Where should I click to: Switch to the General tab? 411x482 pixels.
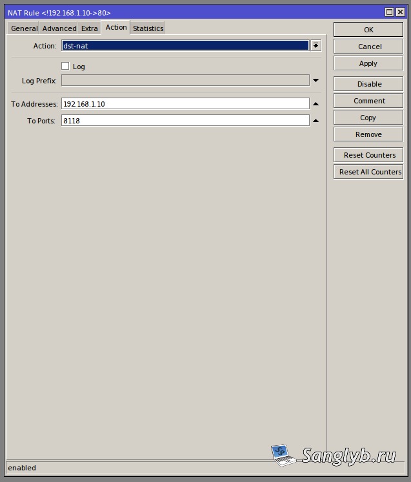[23, 28]
